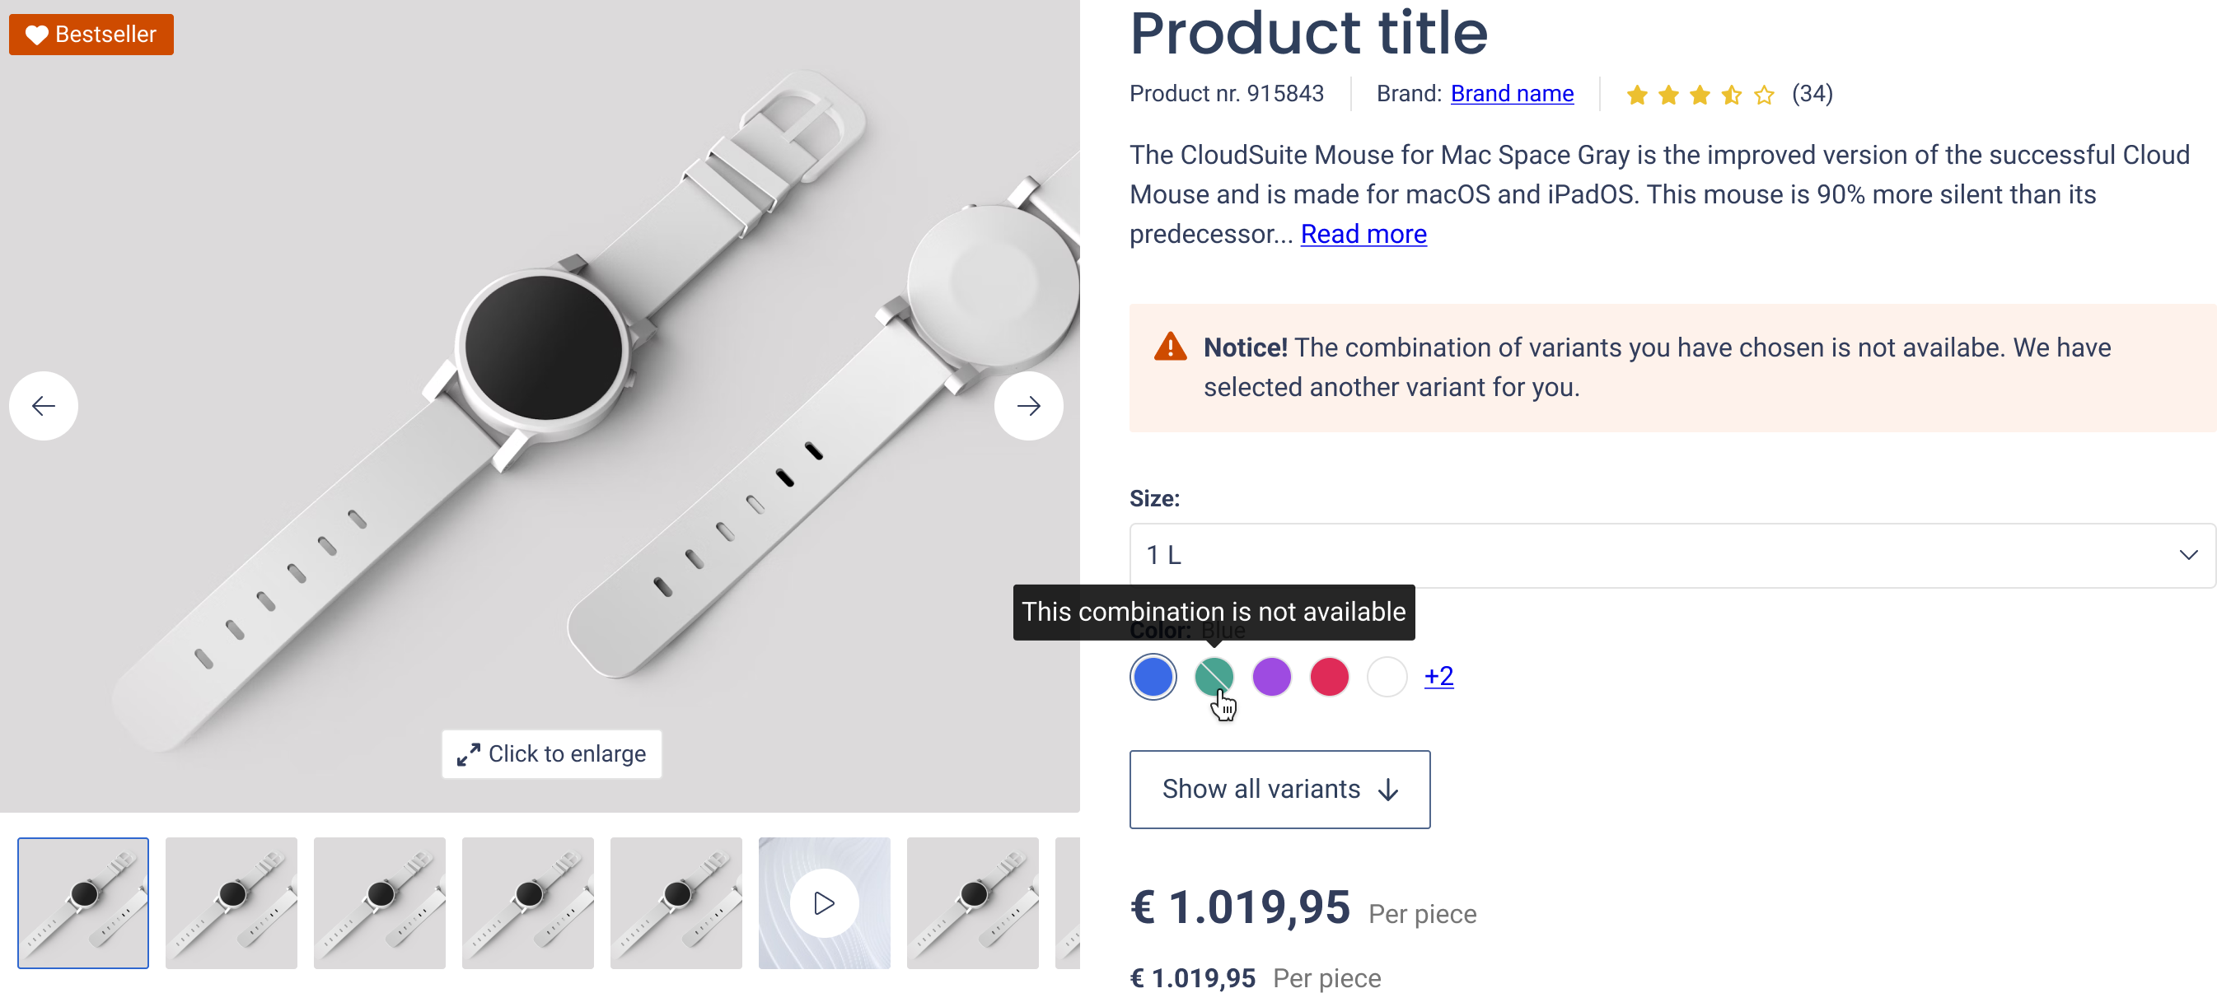The image size is (2217, 1007).
Task: Select the white color swatch
Action: [1387, 677]
